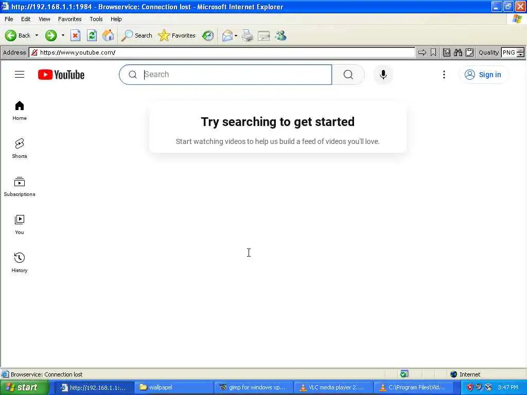The width and height of the screenshot is (527, 395).
Task: Increase quality with the upper spinner arrow
Action: click(x=520, y=50)
